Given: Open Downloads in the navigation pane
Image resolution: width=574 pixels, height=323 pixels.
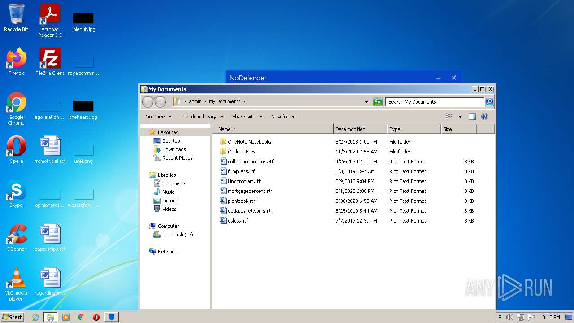Looking at the screenshot, I should [174, 149].
